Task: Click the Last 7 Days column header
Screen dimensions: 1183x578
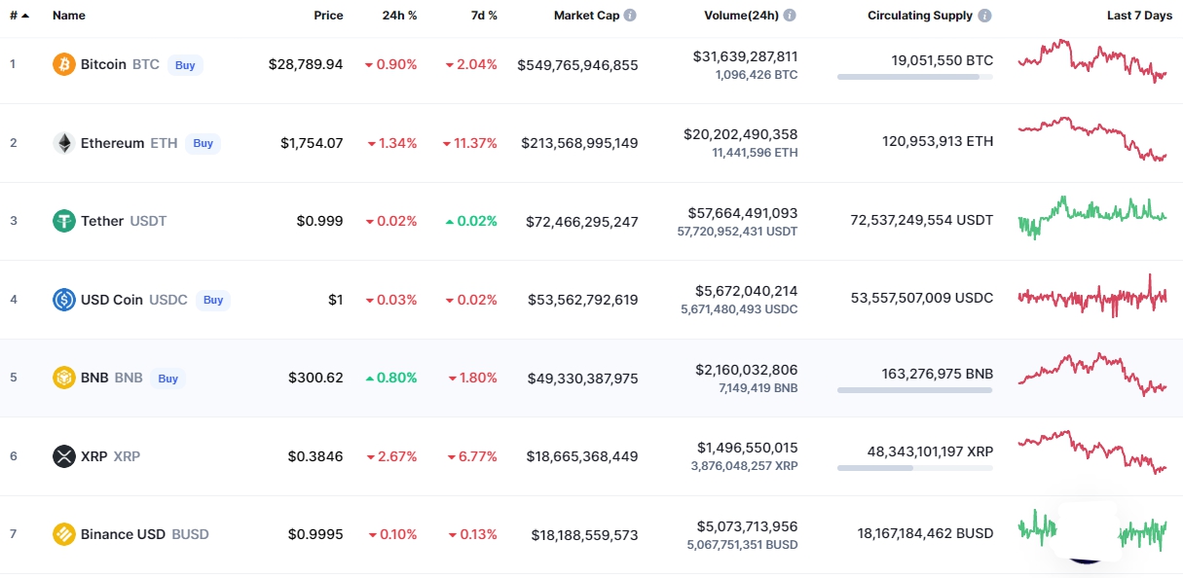Action: pyautogui.click(x=1140, y=16)
